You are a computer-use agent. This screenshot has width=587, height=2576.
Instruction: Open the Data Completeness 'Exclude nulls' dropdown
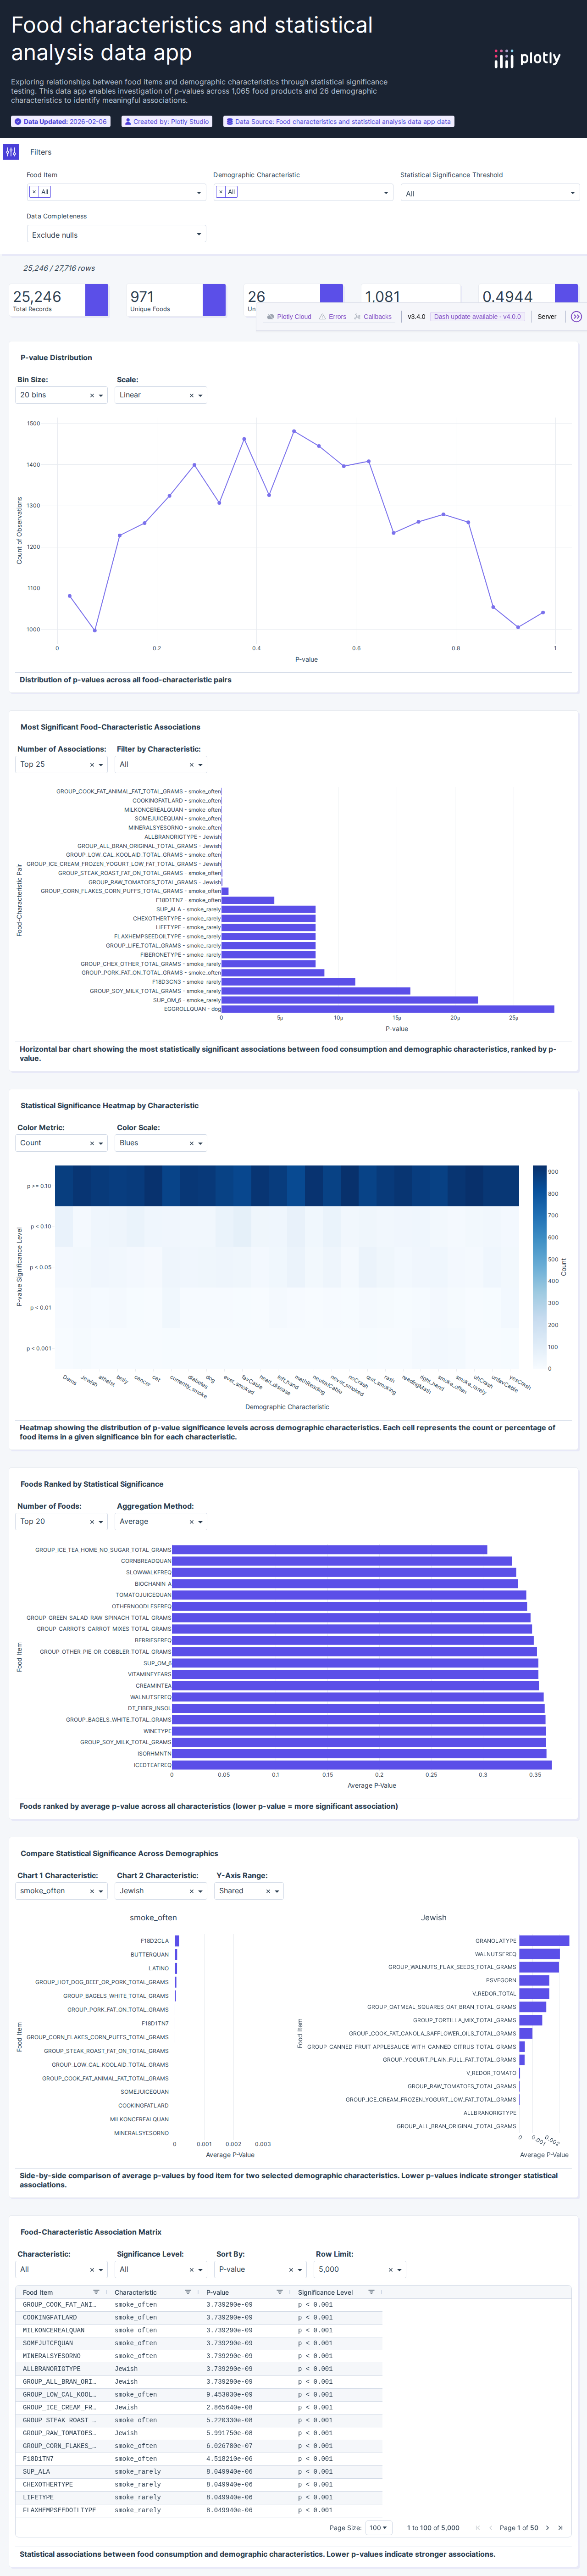pos(116,234)
